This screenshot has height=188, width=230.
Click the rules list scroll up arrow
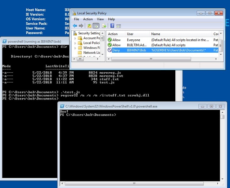coord(221,34)
